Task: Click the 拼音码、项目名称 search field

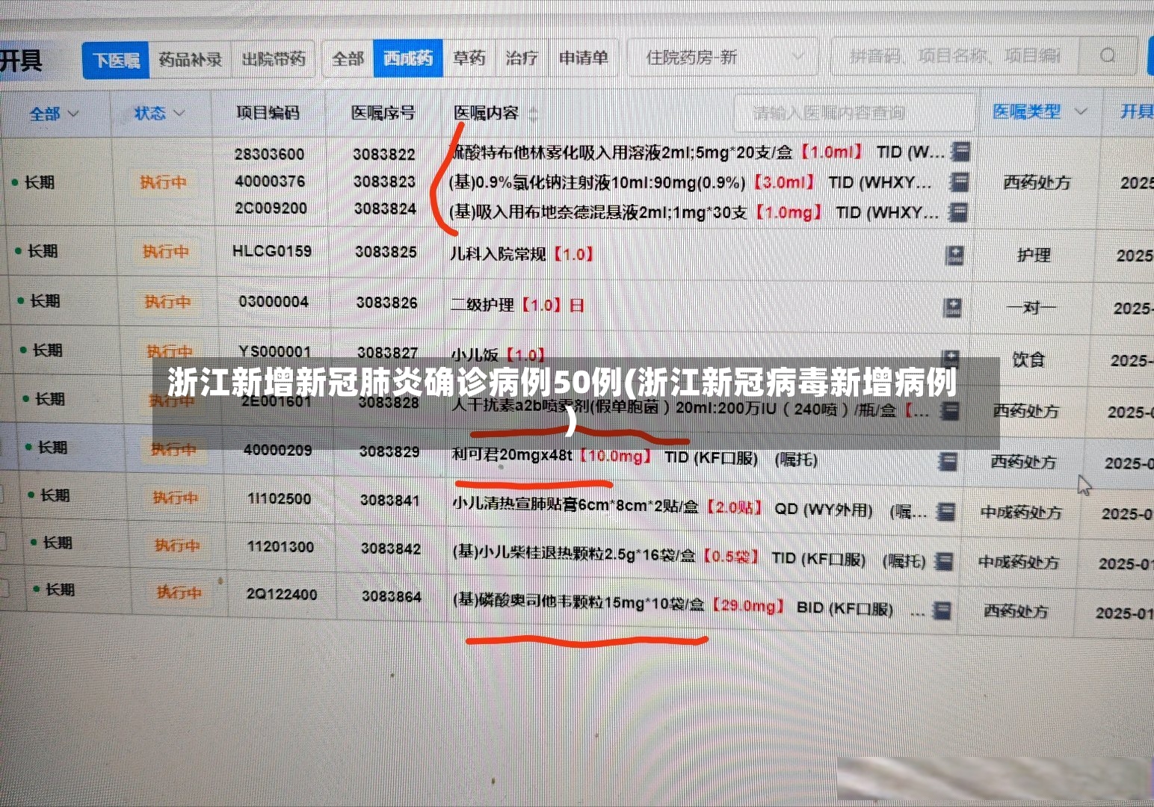Action: 957,55
